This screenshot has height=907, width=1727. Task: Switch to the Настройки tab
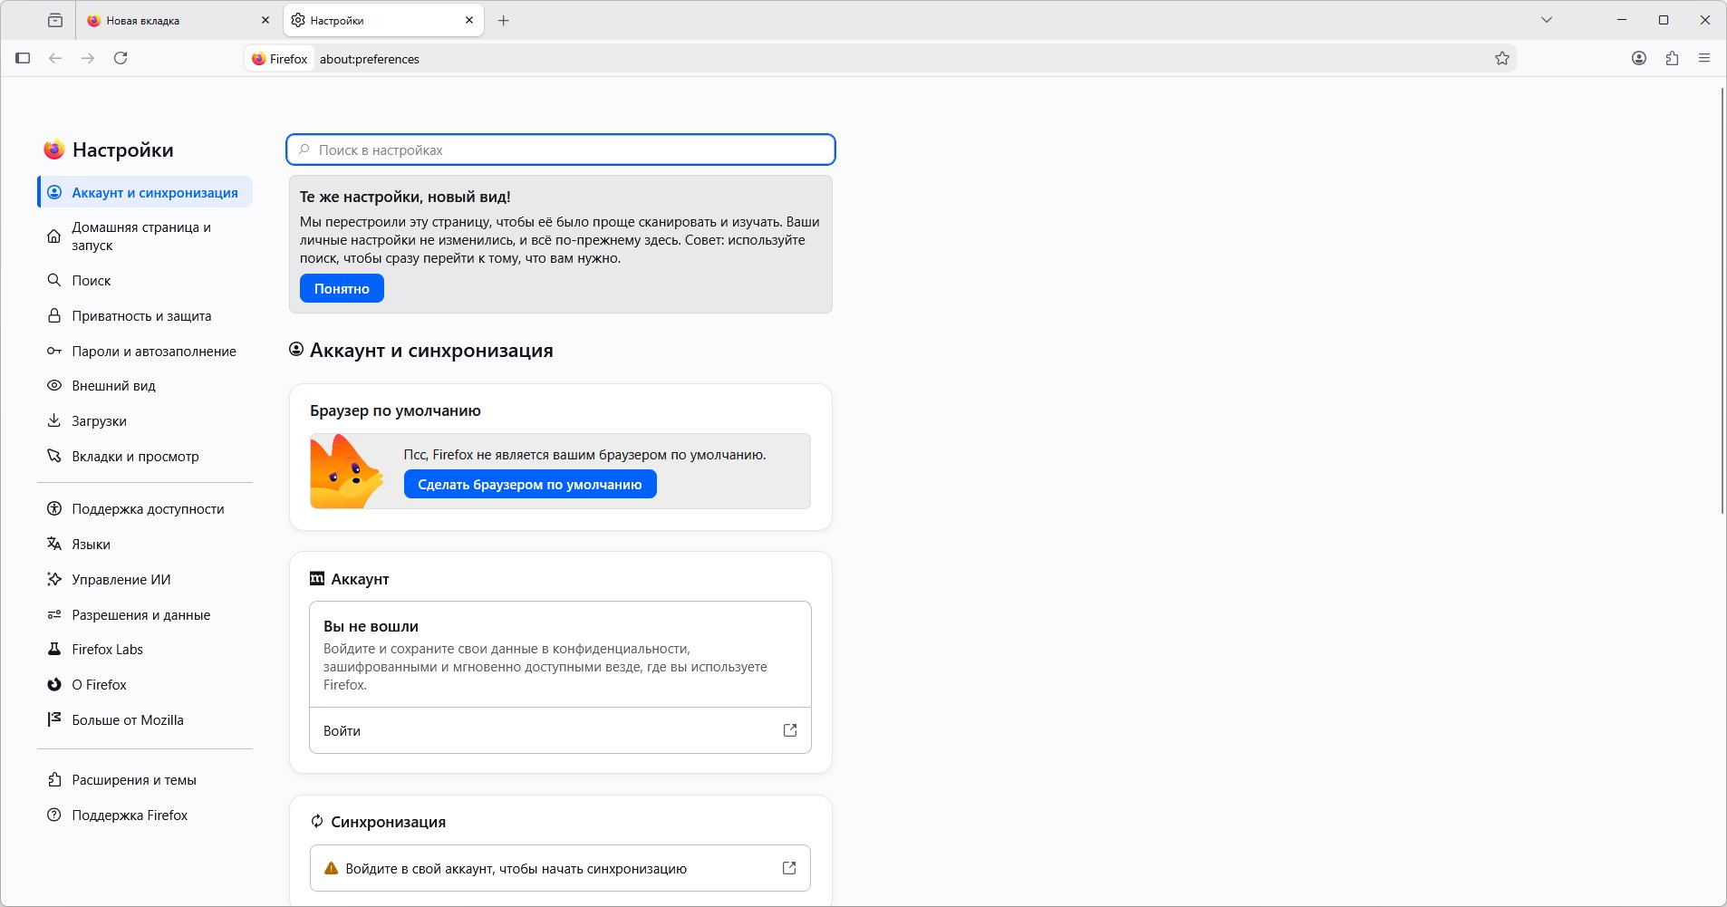(x=383, y=20)
